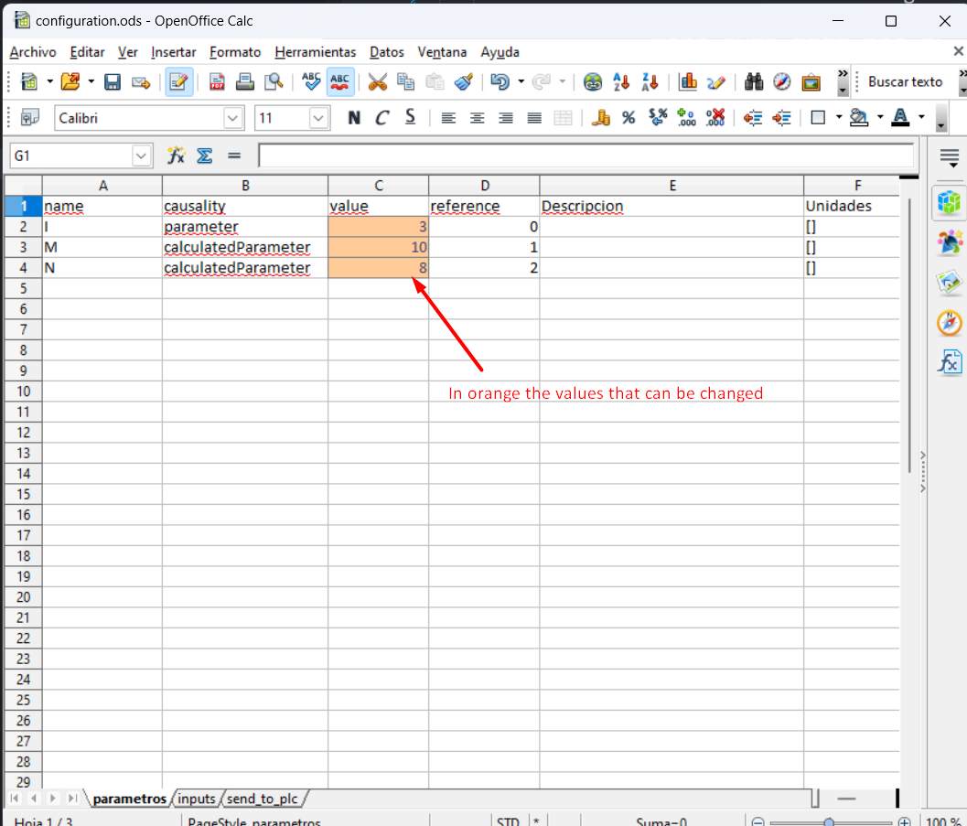Export the spreadsheet as PDF
The height and width of the screenshot is (826, 967).
216,81
